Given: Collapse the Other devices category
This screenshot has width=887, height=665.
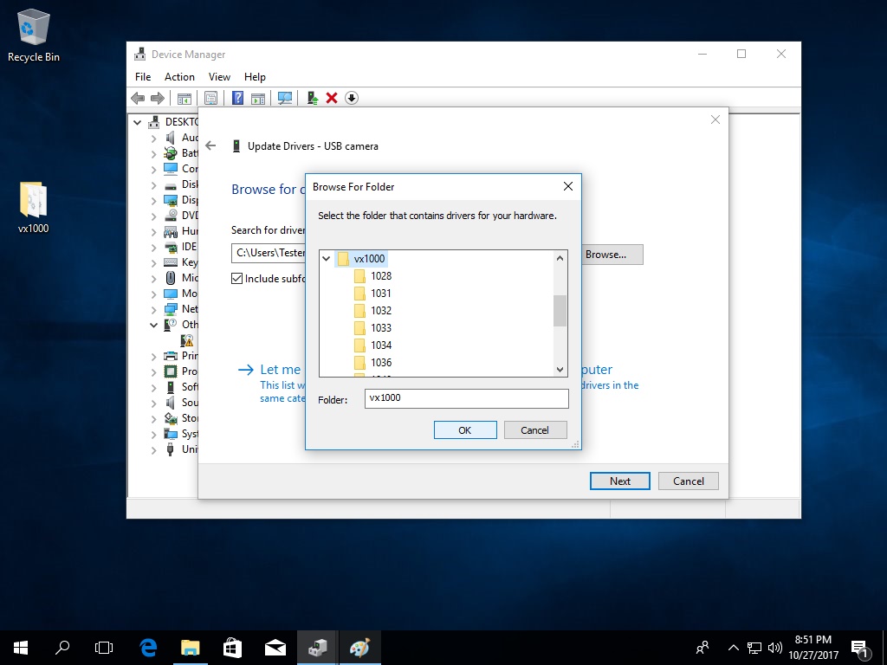Looking at the screenshot, I should coord(154,325).
